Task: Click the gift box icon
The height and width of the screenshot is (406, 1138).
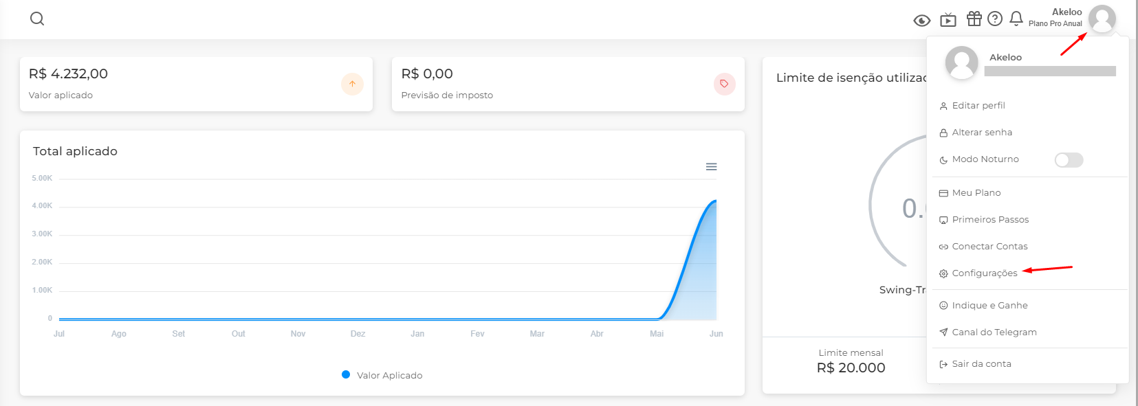Action: click(974, 19)
